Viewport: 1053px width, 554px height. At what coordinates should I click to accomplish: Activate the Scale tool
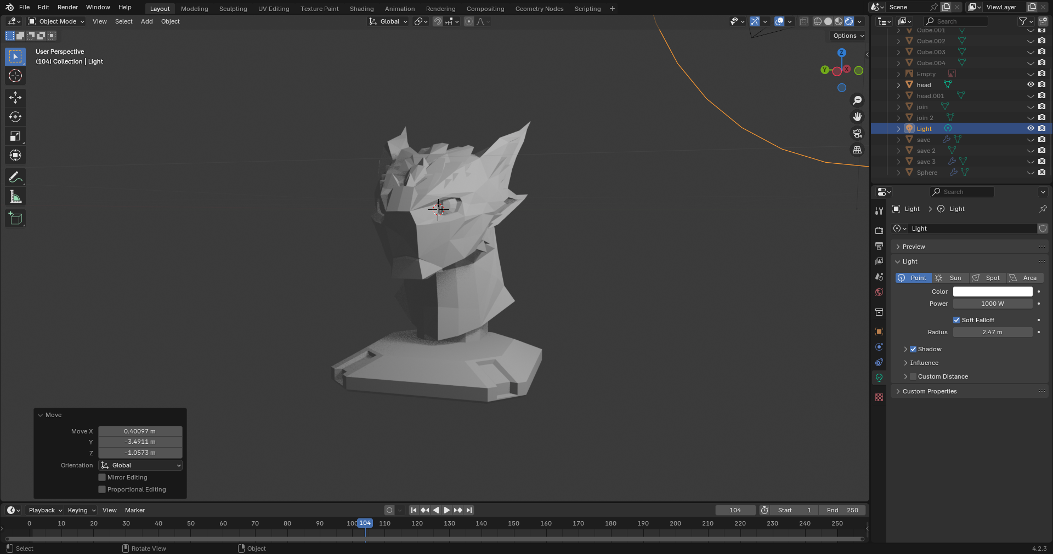(15, 136)
